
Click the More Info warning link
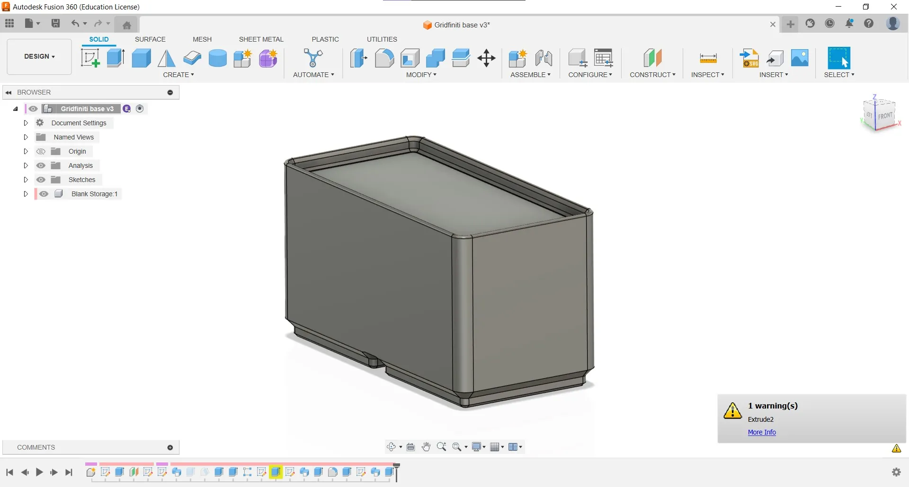coord(762,432)
